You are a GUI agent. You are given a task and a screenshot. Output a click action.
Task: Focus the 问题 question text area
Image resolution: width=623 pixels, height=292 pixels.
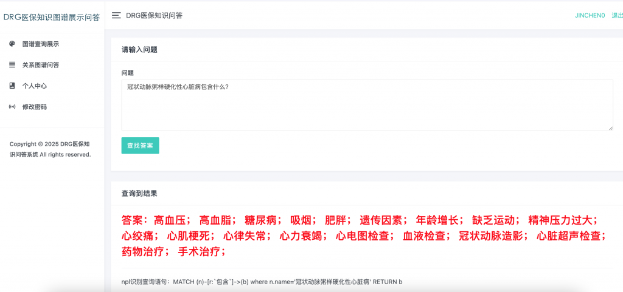click(367, 105)
